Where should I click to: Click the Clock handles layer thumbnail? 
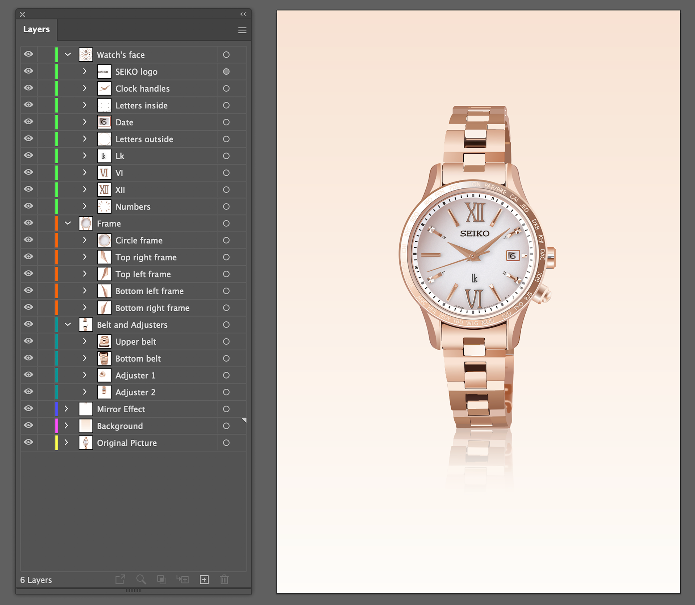click(x=104, y=88)
